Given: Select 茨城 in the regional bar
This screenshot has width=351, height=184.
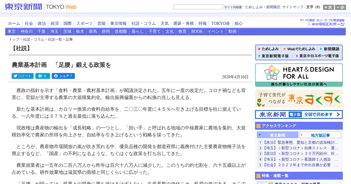Looking at the screenshot, I should tap(67, 32).
